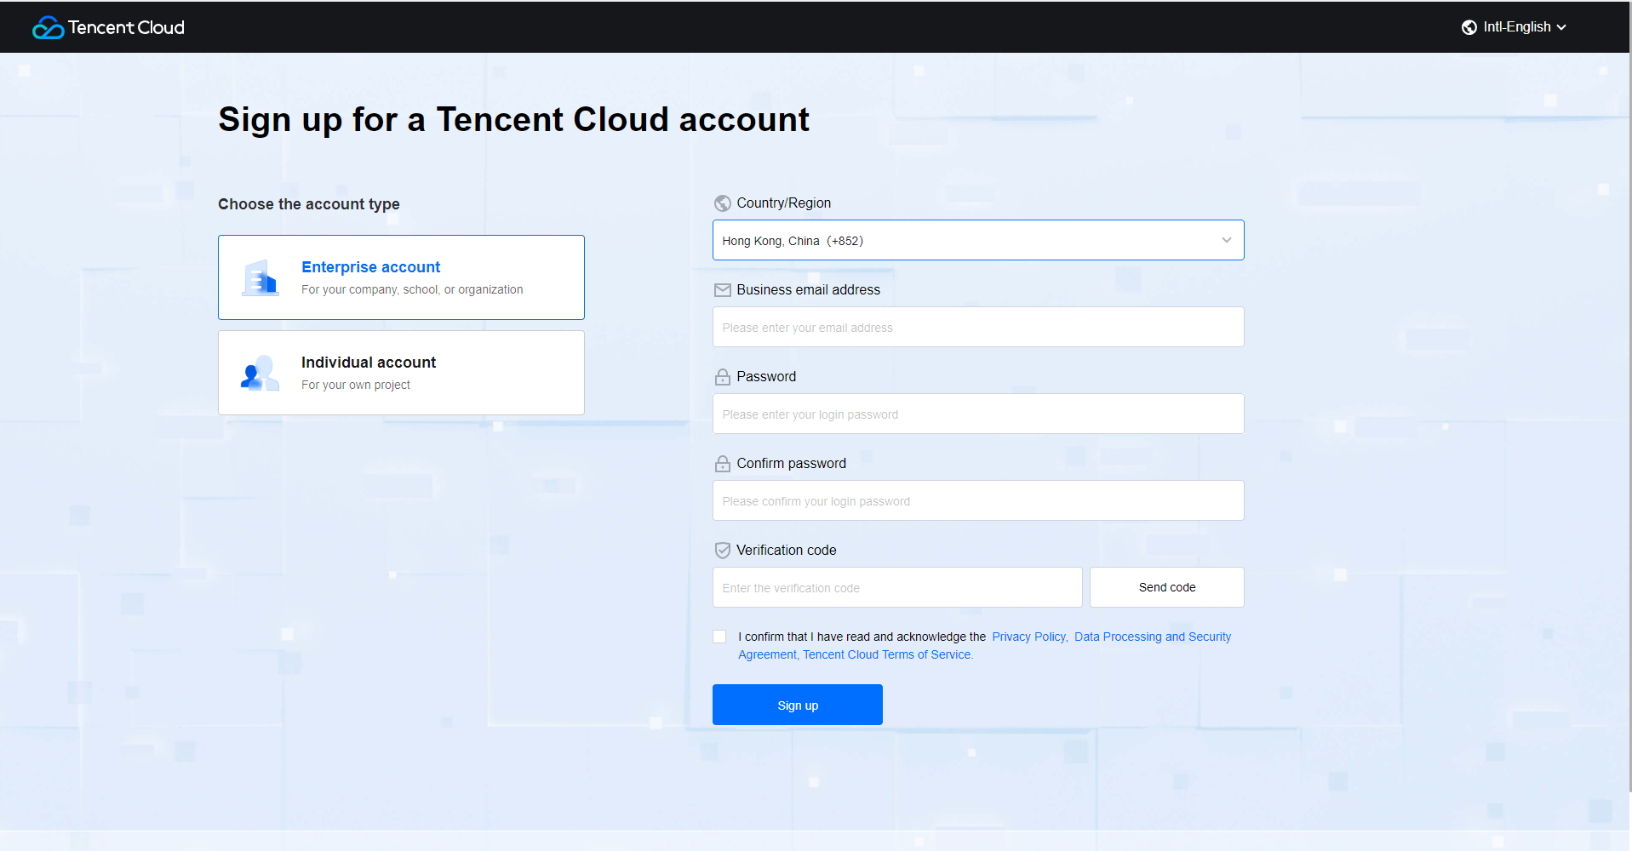1632x851 pixels.
Task: Select the Enterprise account option
Action: click(x=401, y=277)
